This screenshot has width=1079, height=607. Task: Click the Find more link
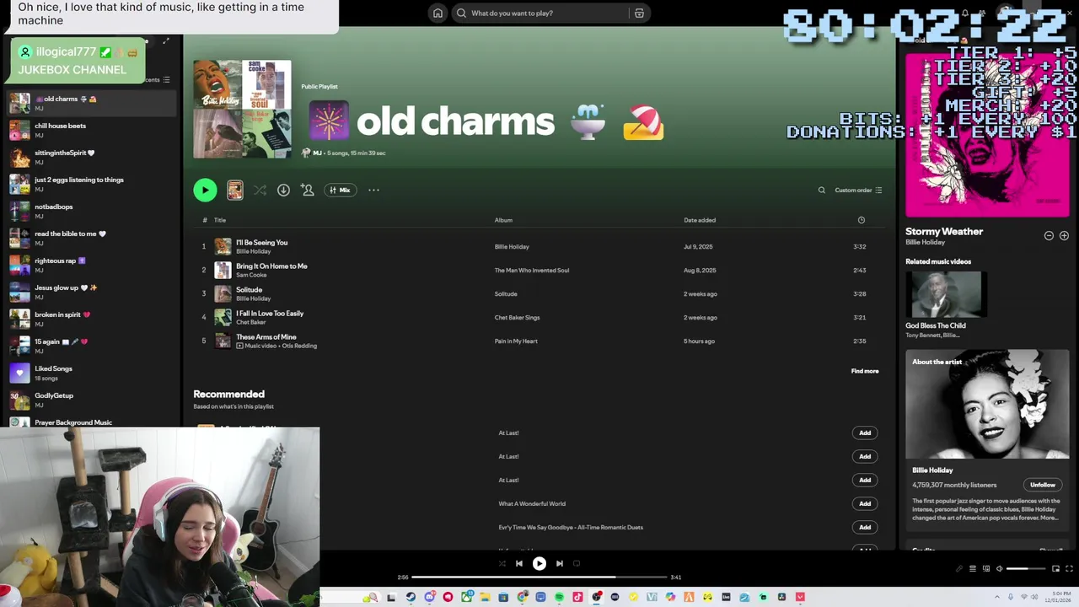(865, 371)
